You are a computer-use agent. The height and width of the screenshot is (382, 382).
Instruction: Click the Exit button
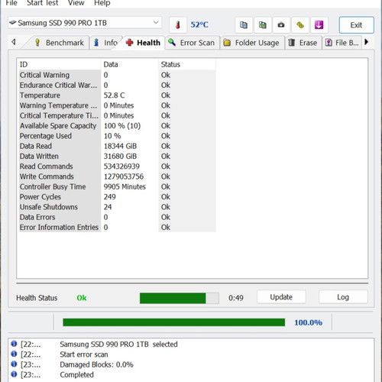click(356, 25)
